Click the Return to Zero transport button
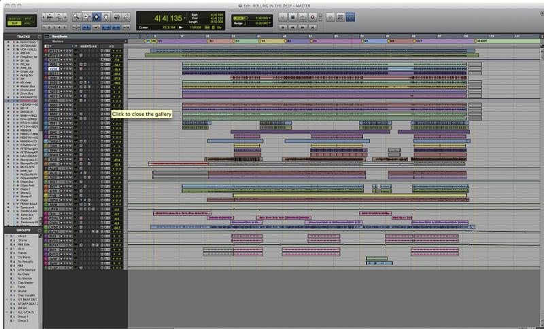 283,26
